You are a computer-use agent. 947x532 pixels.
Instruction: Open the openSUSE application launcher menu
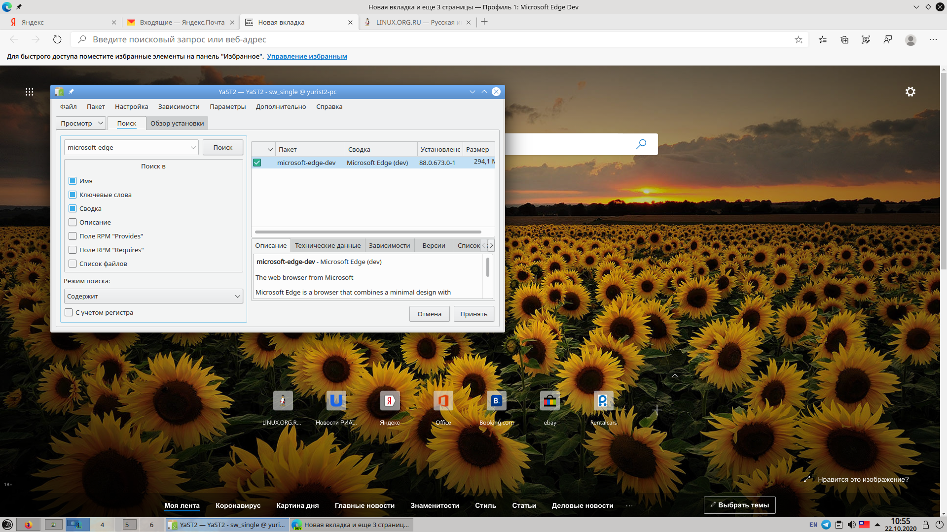(x=7, y=525)
